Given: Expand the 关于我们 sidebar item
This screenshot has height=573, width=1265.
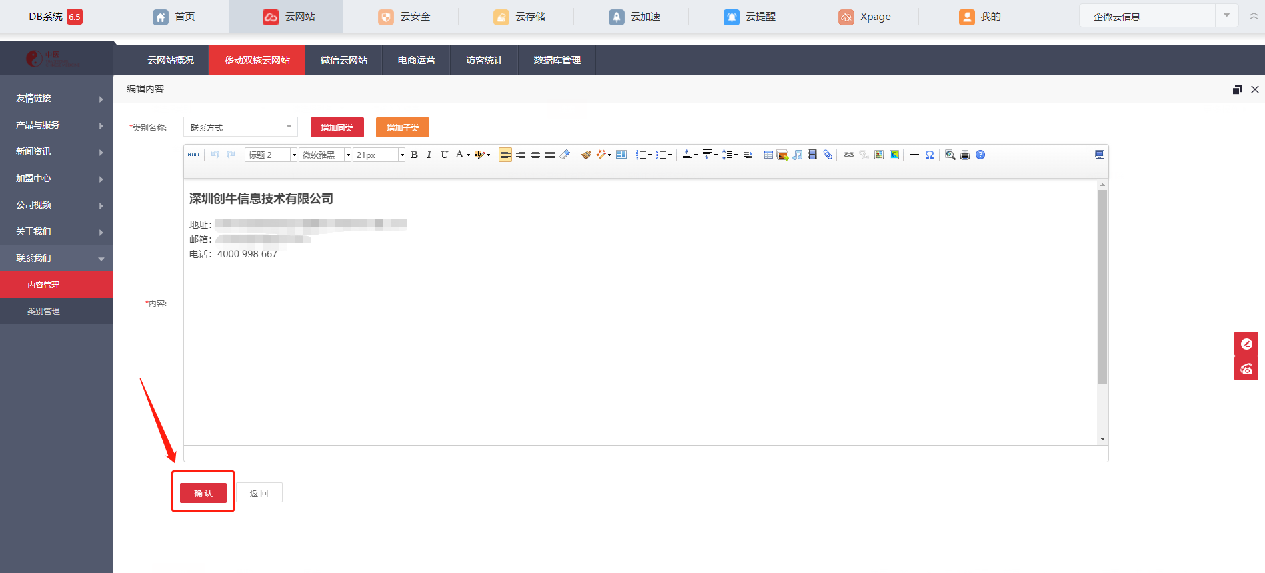Looking at the screenshot, I should (x=57, y=231).
